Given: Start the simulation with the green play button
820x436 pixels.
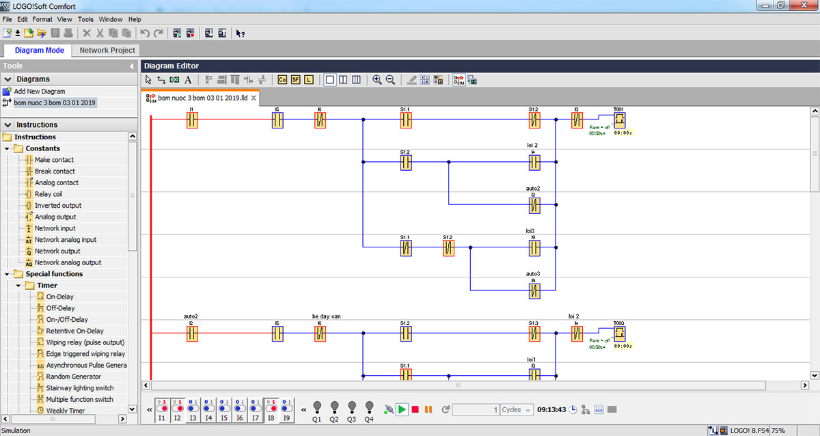Looking at the screenshot, I should click(402, 409).
